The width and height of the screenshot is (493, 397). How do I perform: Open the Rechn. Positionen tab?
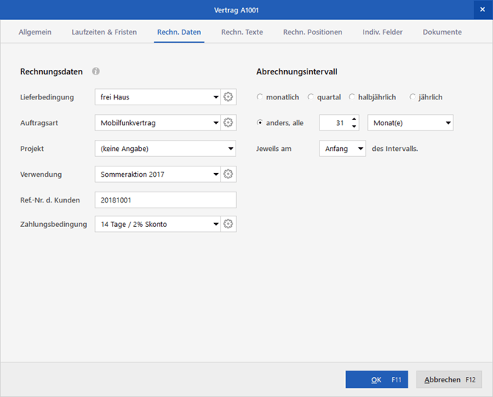pyautogui.click(x=312, y=32)
